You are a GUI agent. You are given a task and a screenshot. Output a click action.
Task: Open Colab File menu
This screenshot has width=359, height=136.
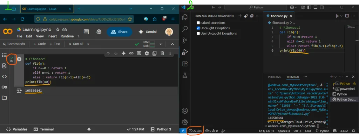click(20, 36)
